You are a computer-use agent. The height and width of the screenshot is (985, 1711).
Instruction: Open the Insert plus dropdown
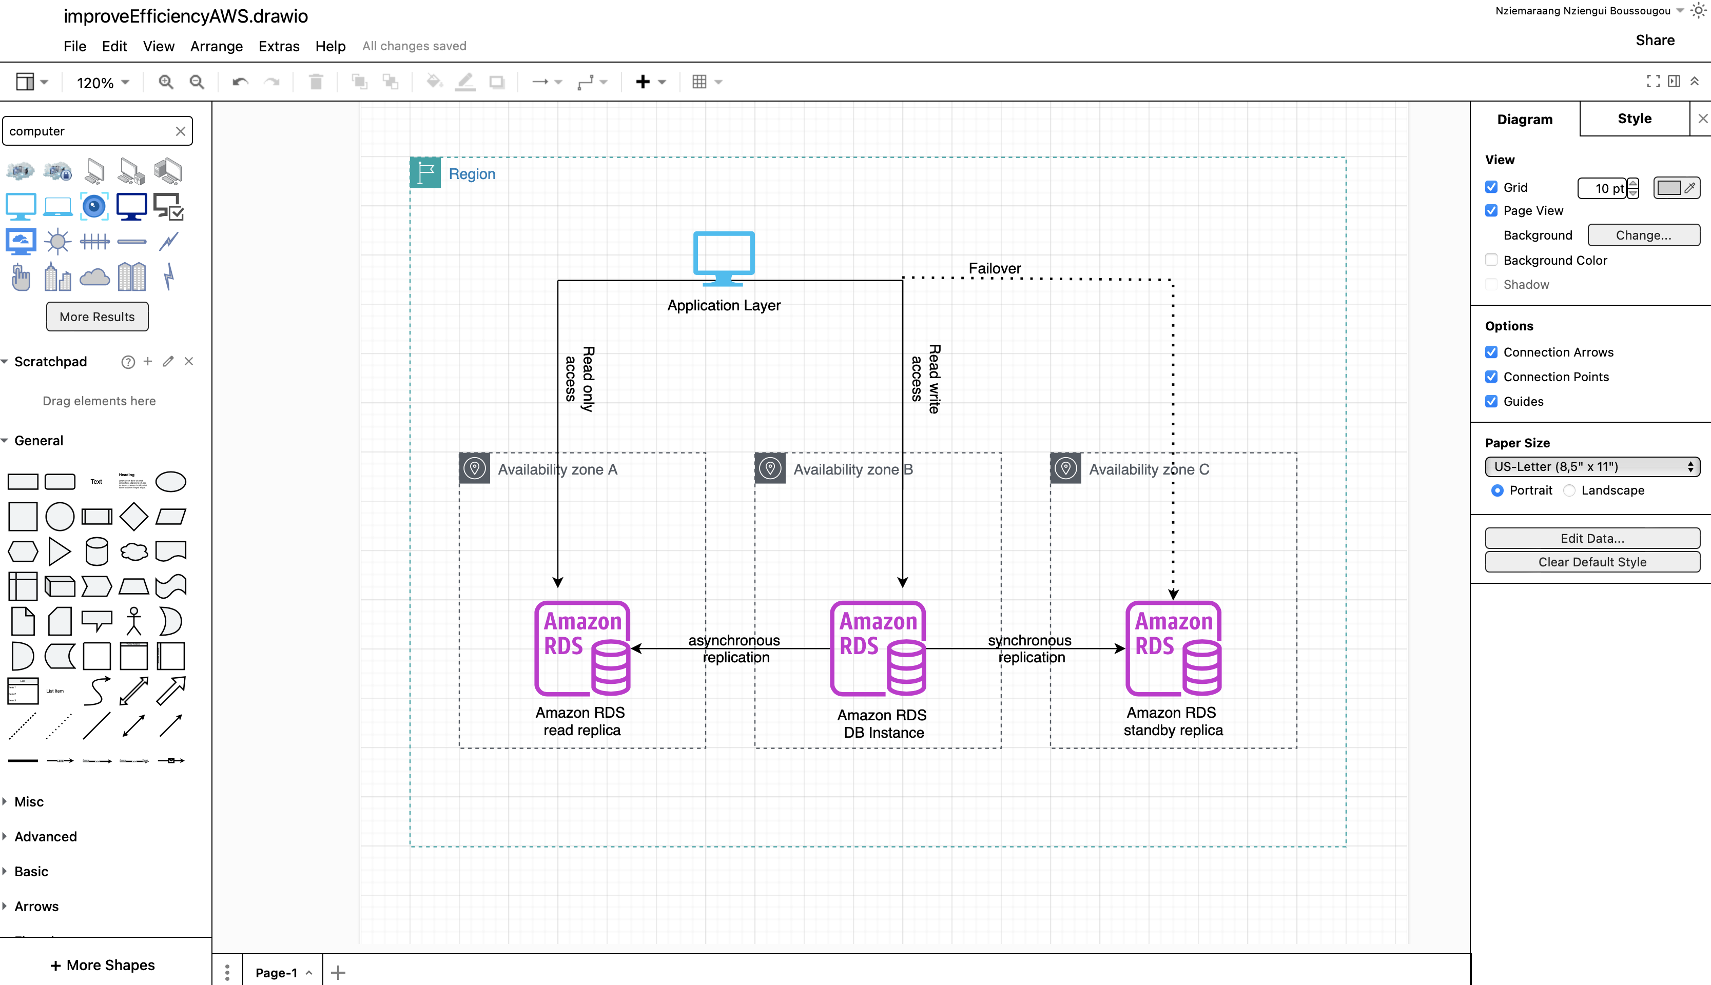click(x=651, y=82)
